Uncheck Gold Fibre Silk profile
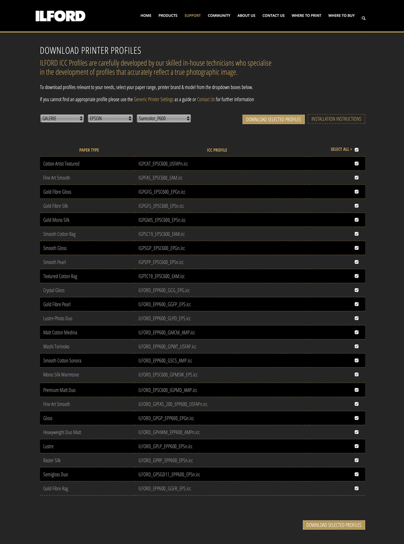 coord(356,206)
